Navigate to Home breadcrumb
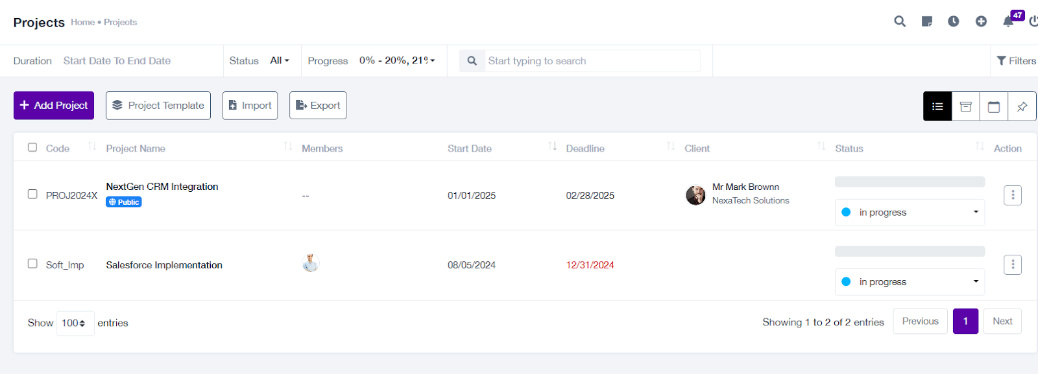 (82, 22)
